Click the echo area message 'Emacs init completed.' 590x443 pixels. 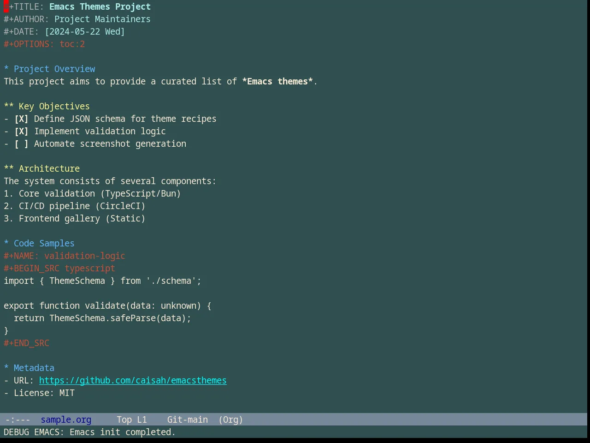point(123,432)
